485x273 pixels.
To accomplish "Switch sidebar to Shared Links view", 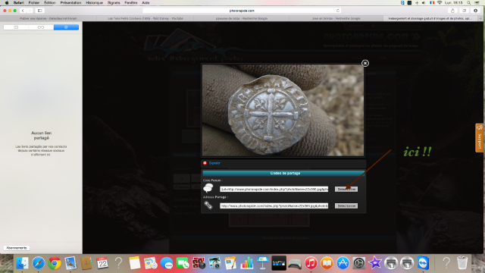I will click(x=66, y=27).
